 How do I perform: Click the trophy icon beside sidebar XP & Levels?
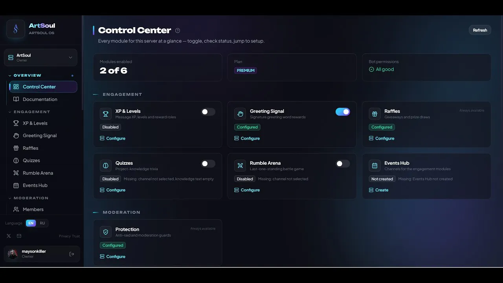pyautogui.click(x=16, y=123)
